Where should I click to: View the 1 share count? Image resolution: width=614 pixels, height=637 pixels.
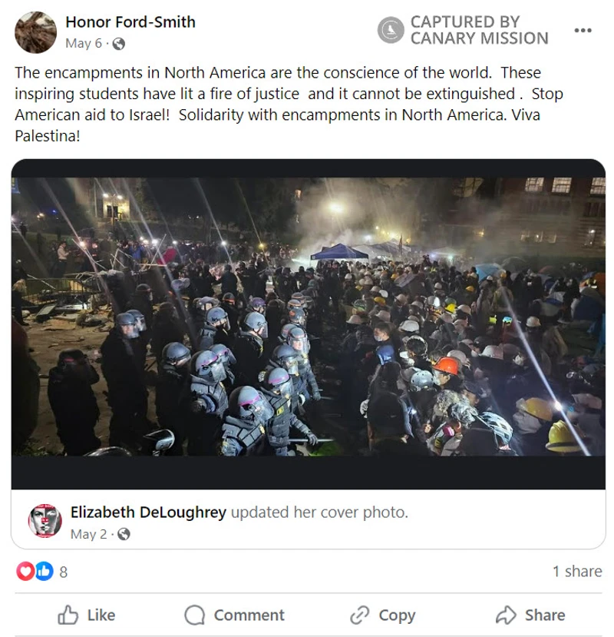pyautogui.click(x=577, y=571)
